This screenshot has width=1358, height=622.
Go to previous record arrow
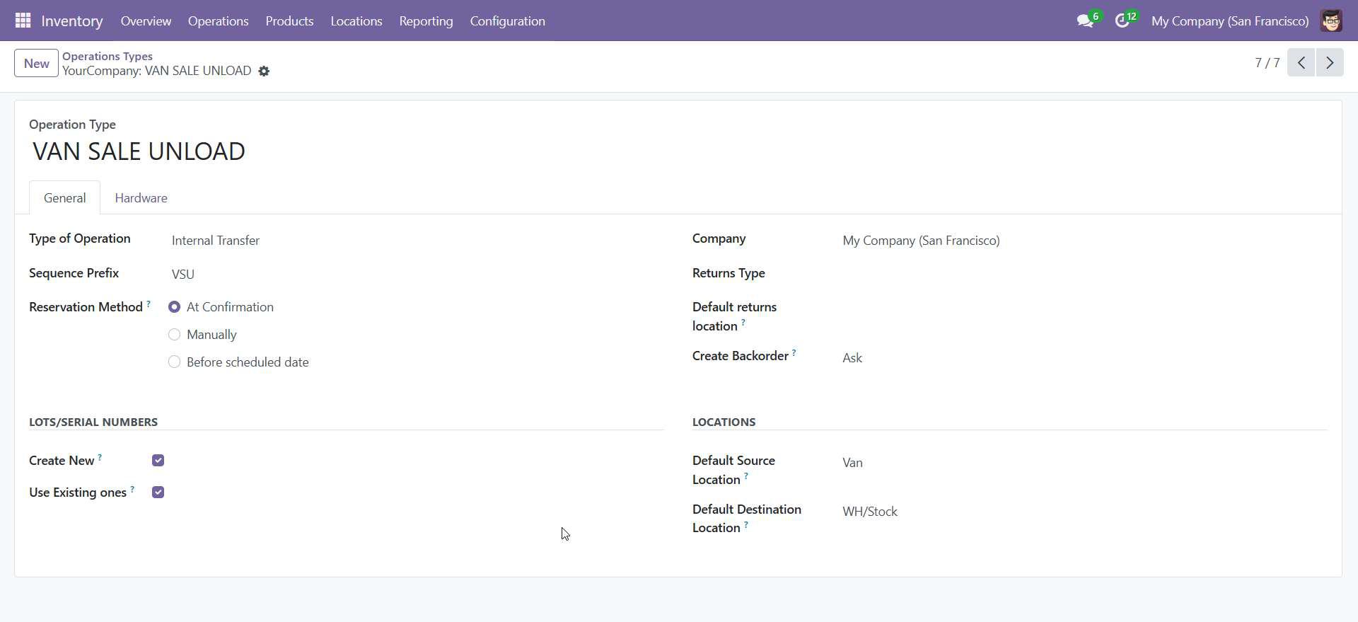[x=1301, y=63]
